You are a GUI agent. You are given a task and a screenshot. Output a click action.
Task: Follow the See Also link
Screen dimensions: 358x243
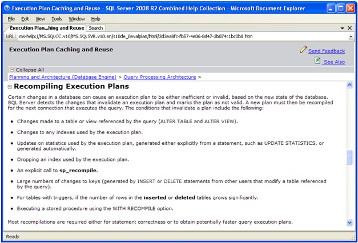(x=334, y=62)
